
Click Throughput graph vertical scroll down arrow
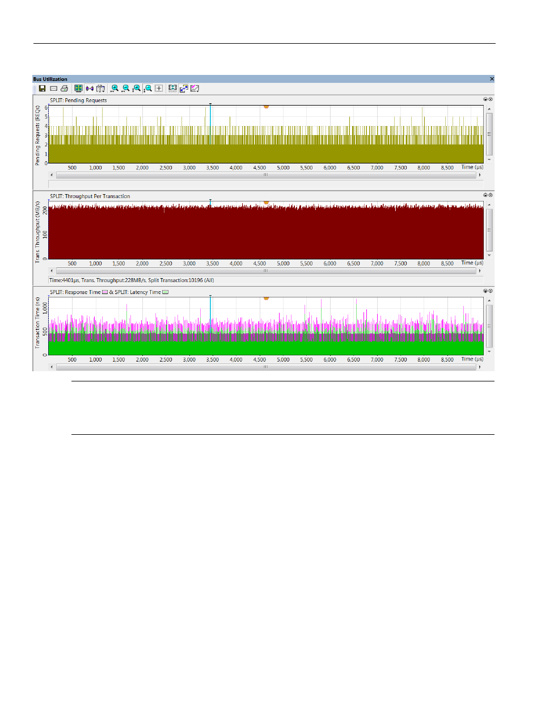click(489, 256)
